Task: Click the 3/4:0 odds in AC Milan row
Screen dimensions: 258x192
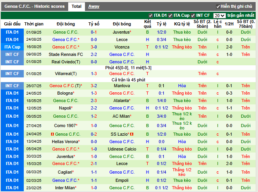Action: [x=161, y=117]
